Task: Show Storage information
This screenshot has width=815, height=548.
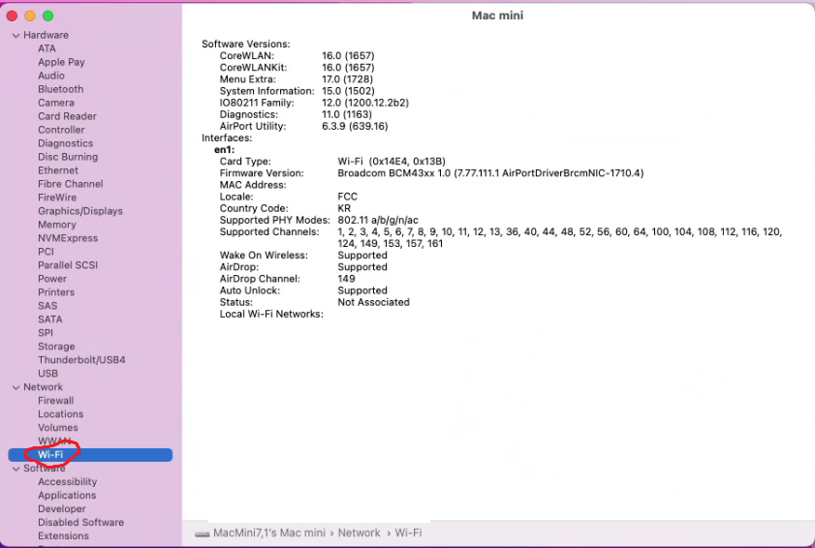Action: tap(56, 346)
